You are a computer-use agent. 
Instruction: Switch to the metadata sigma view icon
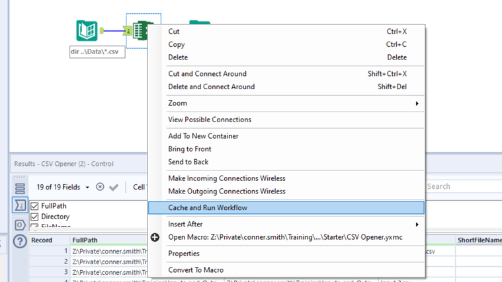(x=20, y=205)
